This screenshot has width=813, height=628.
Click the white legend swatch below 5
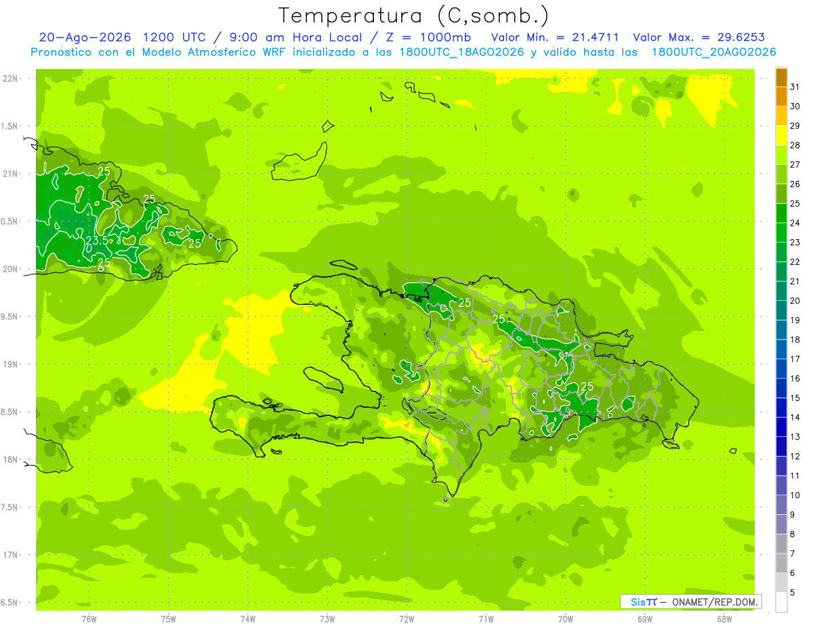[781, 602]
